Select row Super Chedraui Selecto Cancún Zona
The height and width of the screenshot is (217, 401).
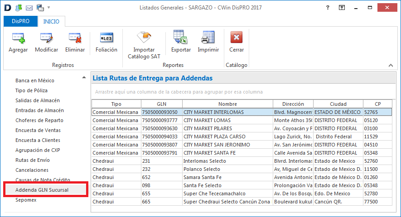pos(242,202)
